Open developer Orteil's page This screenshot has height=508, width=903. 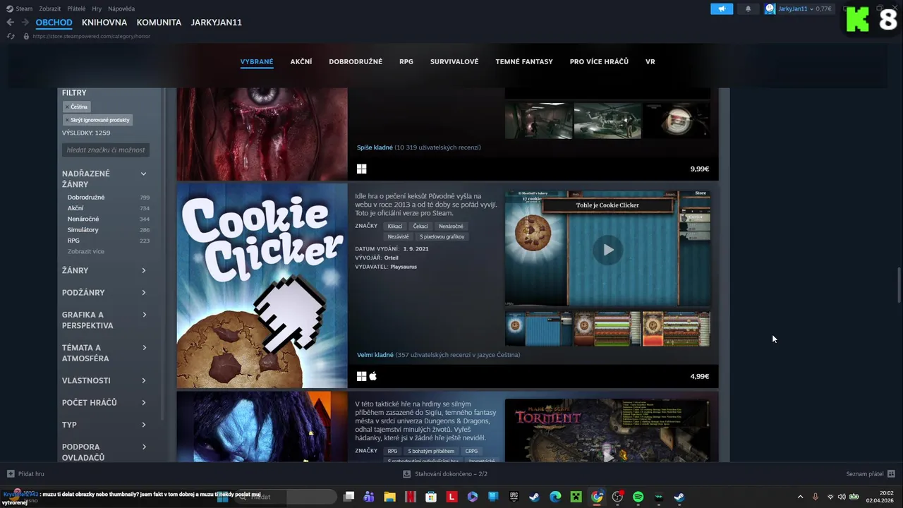coord(391,258)
